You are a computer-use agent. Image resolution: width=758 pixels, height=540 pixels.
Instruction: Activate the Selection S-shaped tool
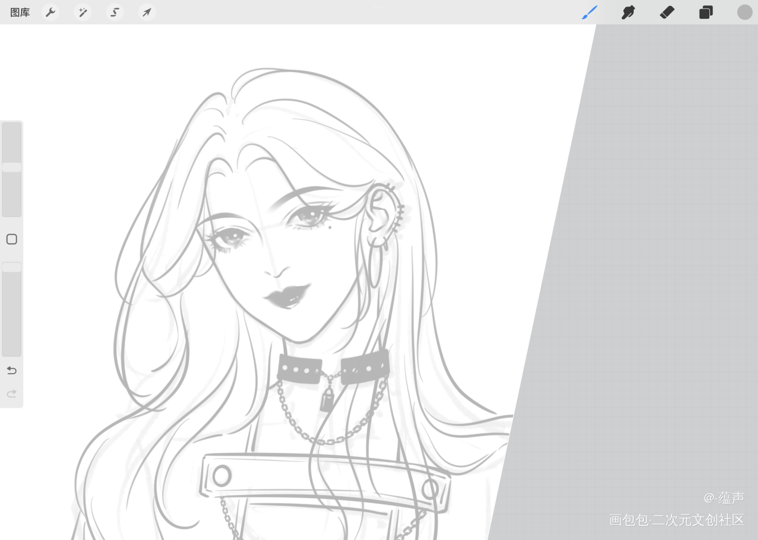115,12
